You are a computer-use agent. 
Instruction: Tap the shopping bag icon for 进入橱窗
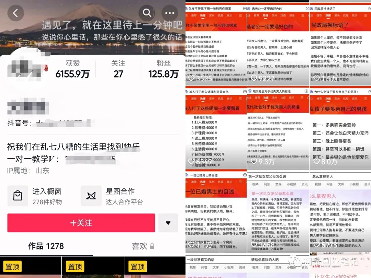click(18, 196)
